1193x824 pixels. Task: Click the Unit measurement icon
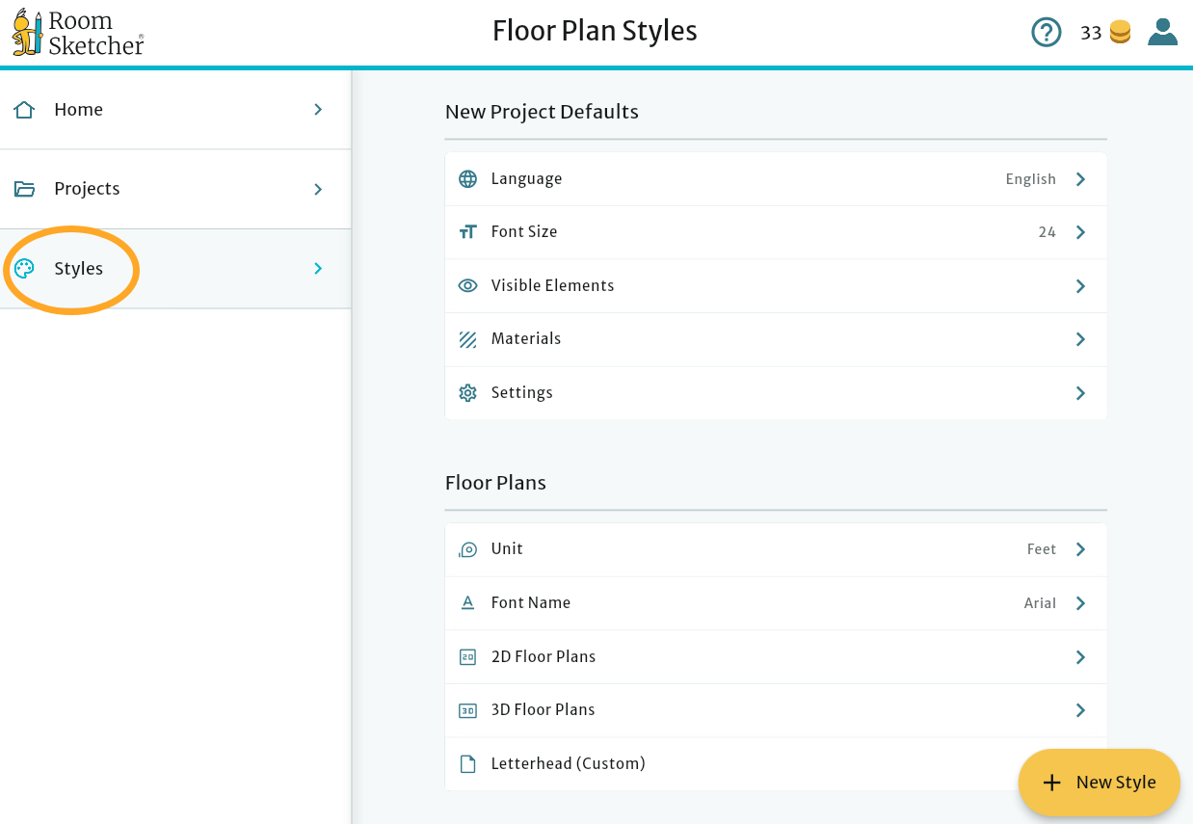click(468, 548)
